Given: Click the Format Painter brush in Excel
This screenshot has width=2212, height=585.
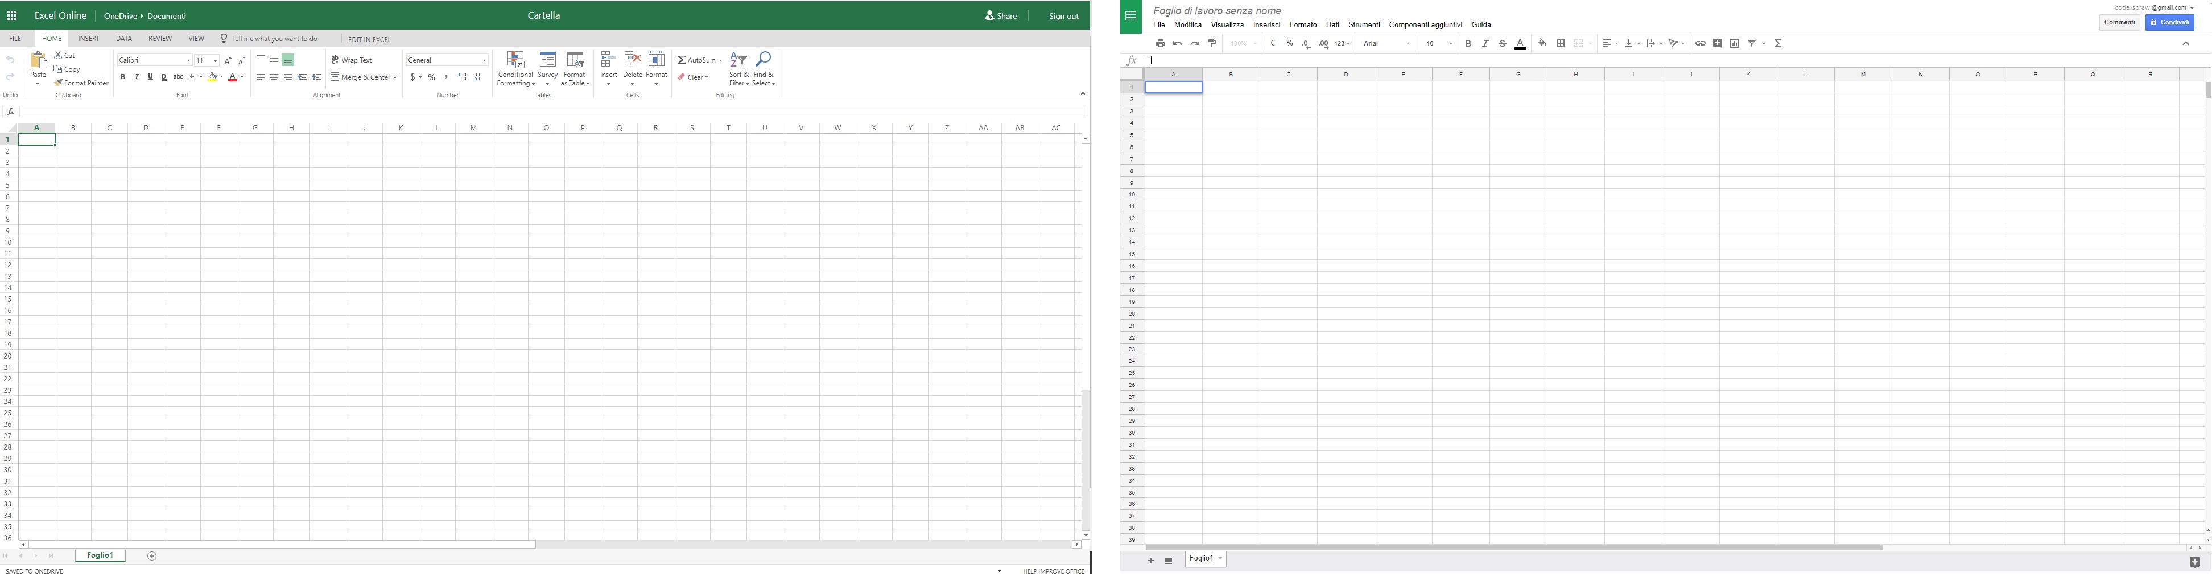Looking at the screenshot, I should 59,83.
